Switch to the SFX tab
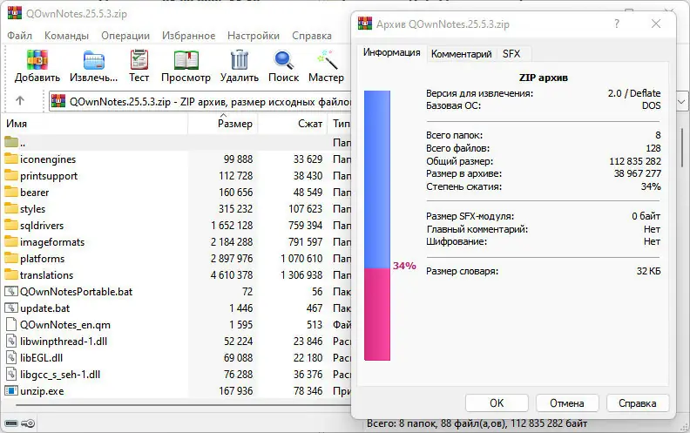The image size is (690, 433). [x=511, y=54]
